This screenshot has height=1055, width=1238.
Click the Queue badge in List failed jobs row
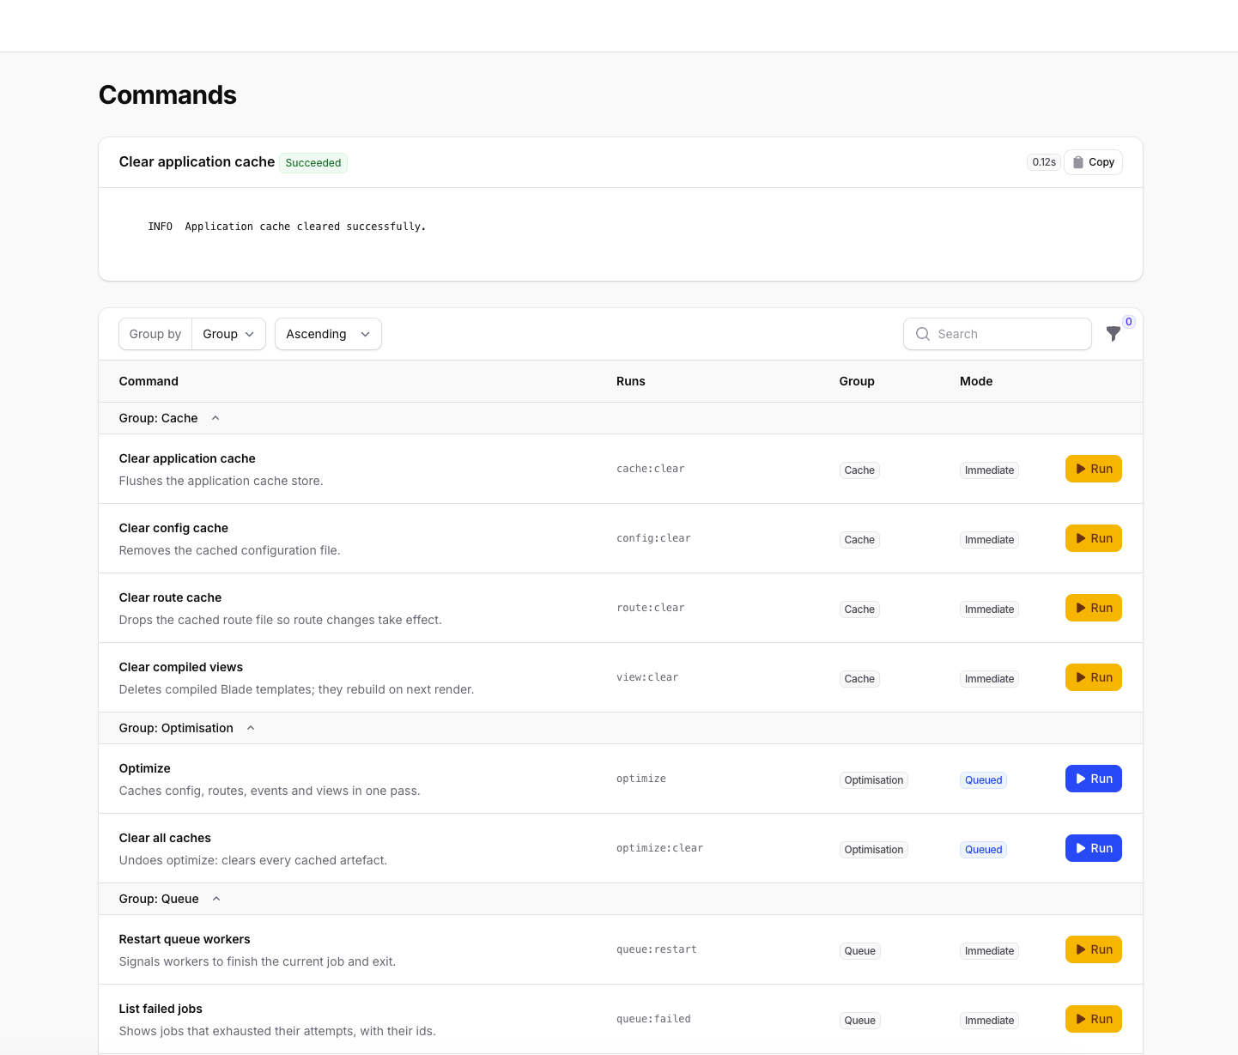(859, 1021)
